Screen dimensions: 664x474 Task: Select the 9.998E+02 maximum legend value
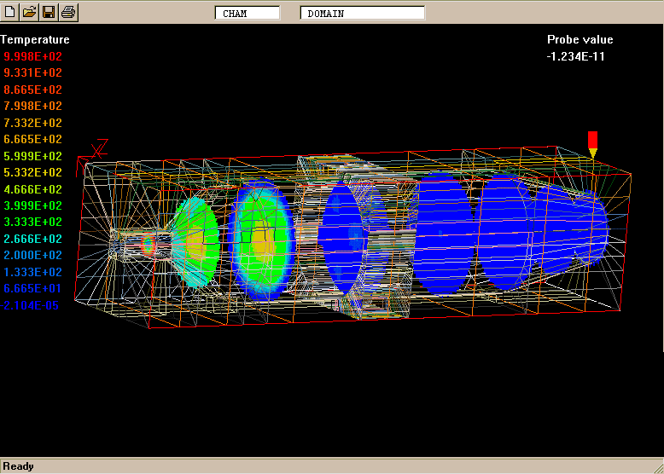pyautogui.click(x=33, y=56)
